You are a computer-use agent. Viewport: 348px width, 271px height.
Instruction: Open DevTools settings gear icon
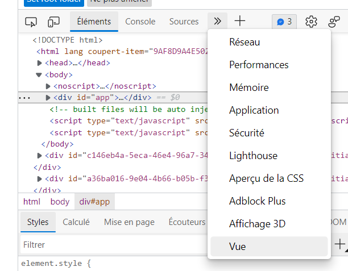click(x=311, y=22)
